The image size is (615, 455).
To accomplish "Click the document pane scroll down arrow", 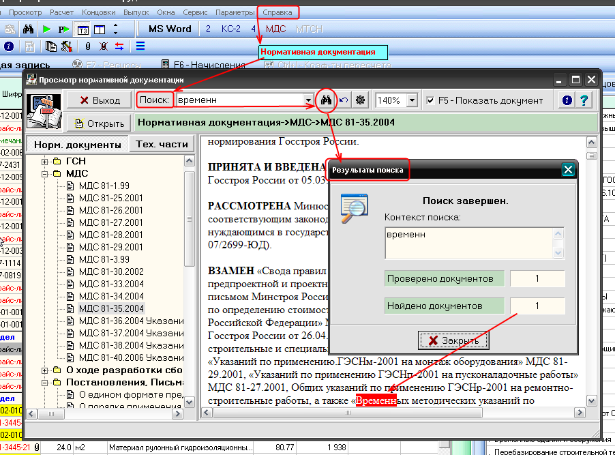I will click(x=591, y=400).
